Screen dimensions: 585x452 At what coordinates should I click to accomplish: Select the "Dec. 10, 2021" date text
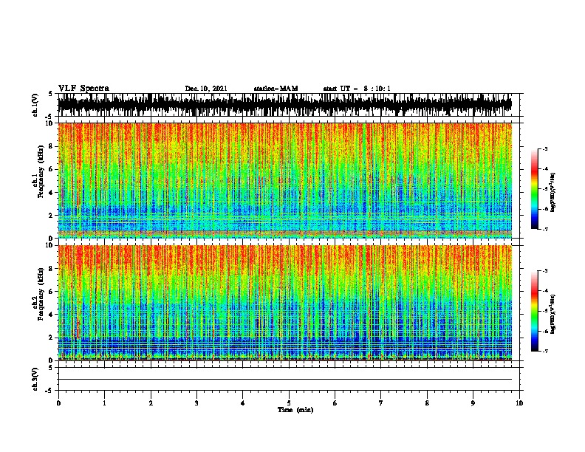point(206,89)
